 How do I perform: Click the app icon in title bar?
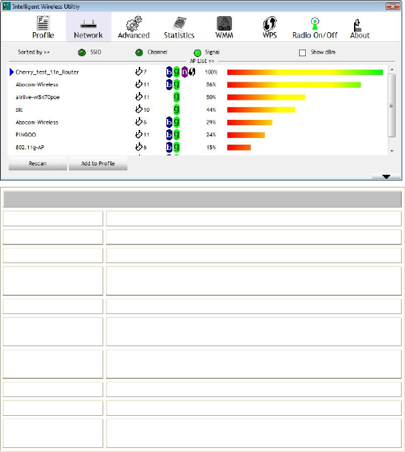coord(6,6)
